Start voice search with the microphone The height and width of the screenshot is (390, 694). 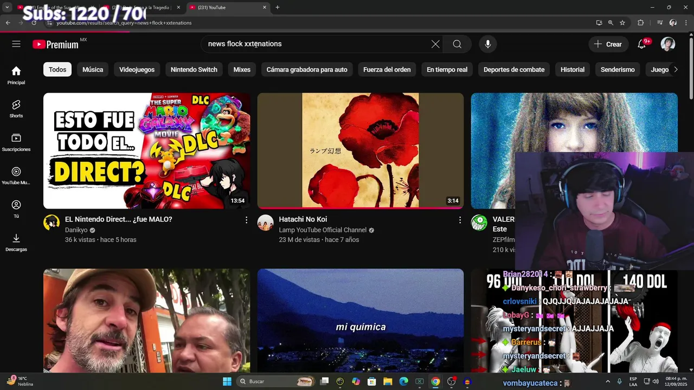488,44
